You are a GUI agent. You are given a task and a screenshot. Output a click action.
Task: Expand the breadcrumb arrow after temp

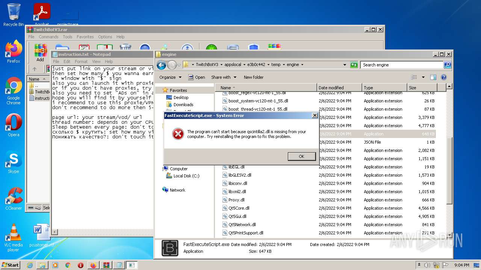tap(284, 64)
